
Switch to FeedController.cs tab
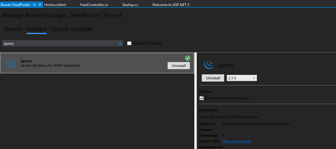[x=94, y=5]
